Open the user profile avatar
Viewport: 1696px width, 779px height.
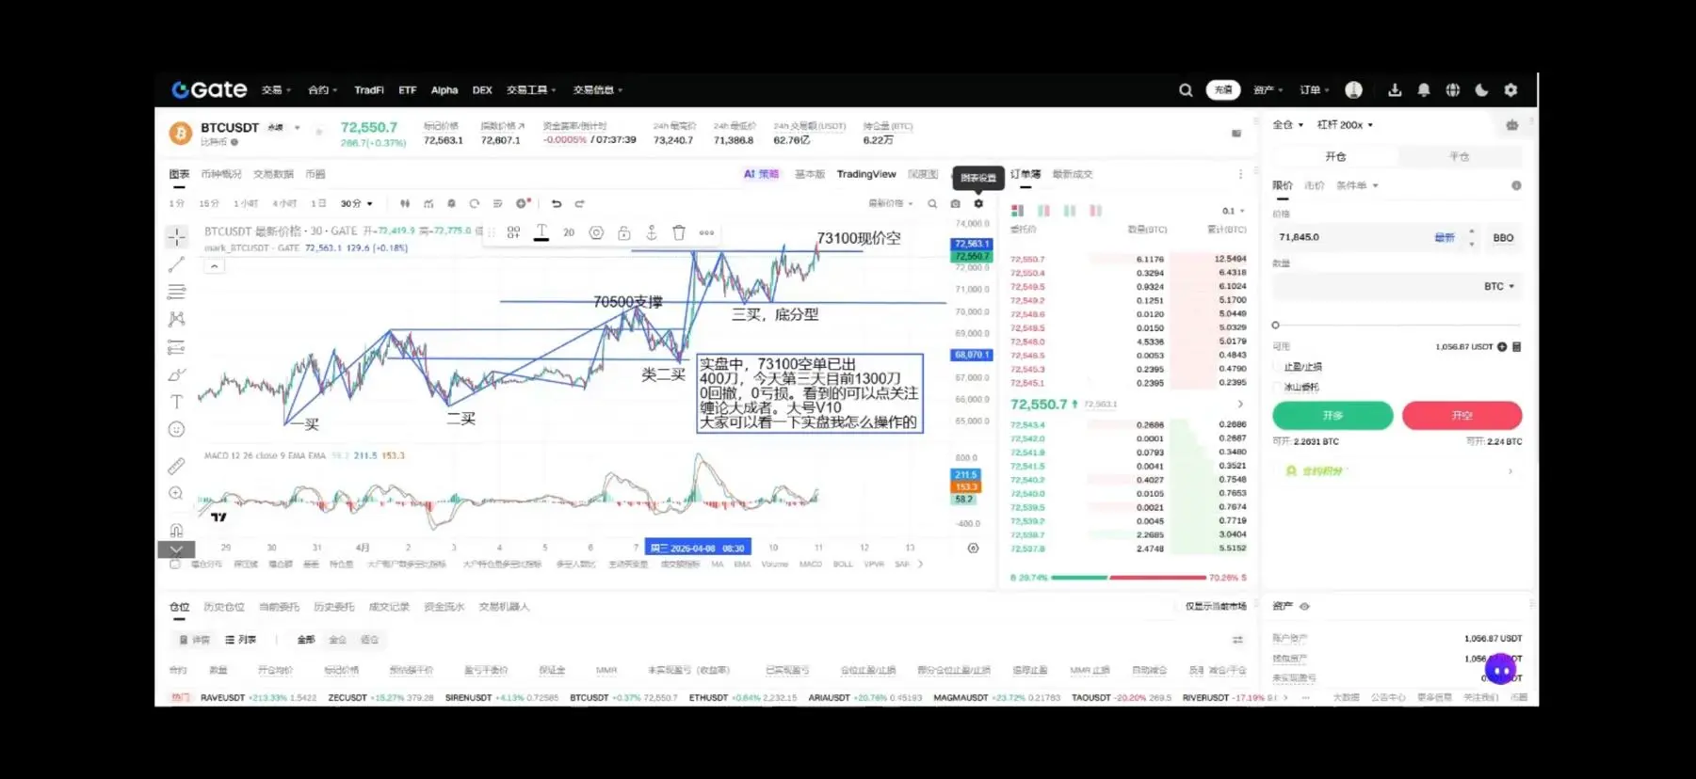(1353, 90)
